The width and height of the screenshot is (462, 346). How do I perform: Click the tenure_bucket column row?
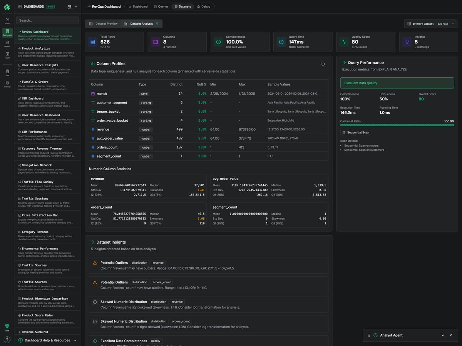pos(208,112)
